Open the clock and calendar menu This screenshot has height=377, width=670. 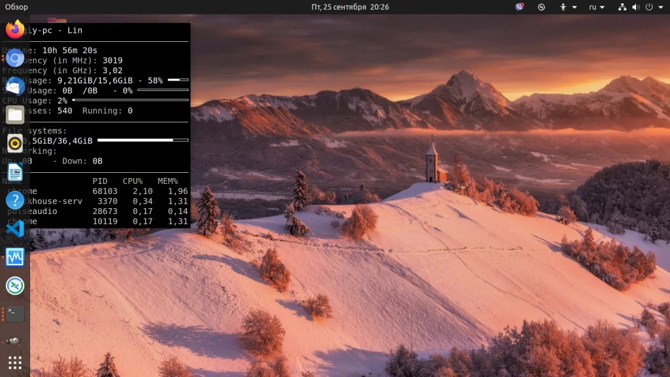[x=350, y=7]
